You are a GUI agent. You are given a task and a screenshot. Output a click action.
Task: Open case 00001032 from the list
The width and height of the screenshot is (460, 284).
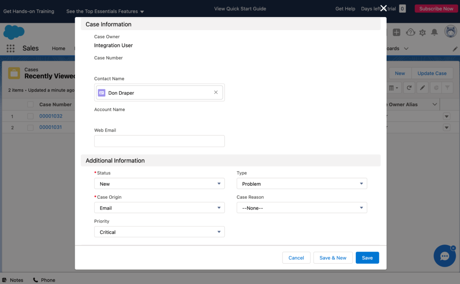(51, 116)
